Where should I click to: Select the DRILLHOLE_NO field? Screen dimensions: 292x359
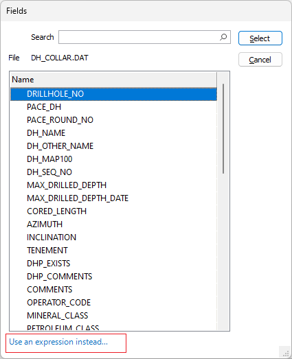113,94
